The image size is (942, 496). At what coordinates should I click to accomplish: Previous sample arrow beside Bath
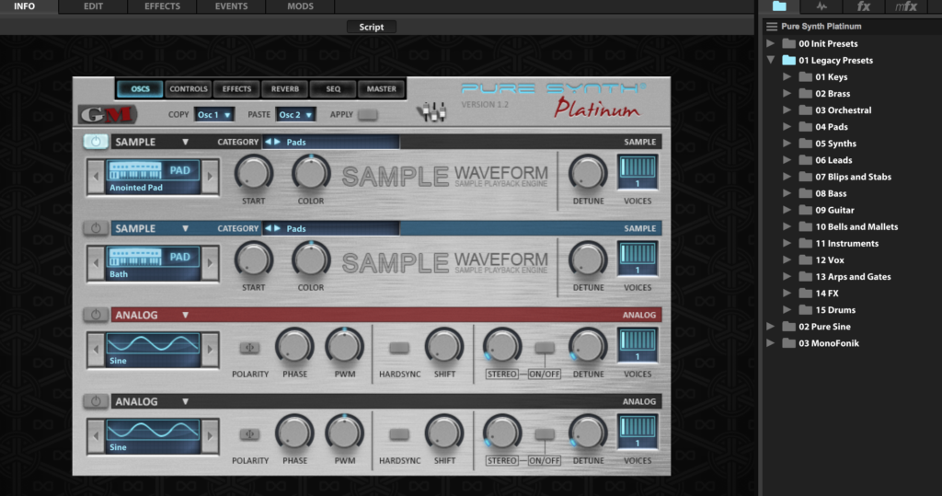coord(96,263)
